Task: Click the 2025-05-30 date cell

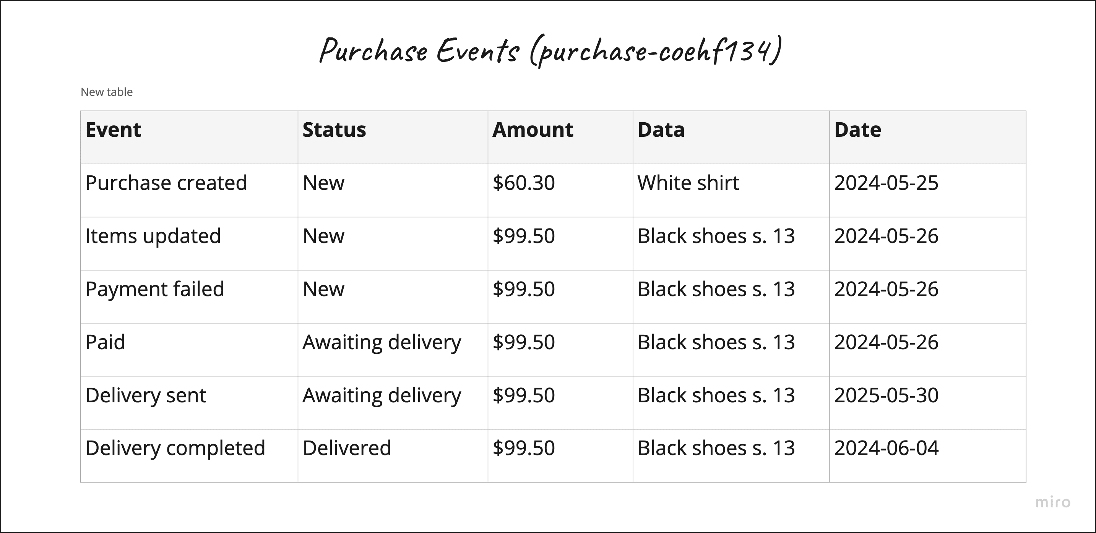Action: point(927,403)
